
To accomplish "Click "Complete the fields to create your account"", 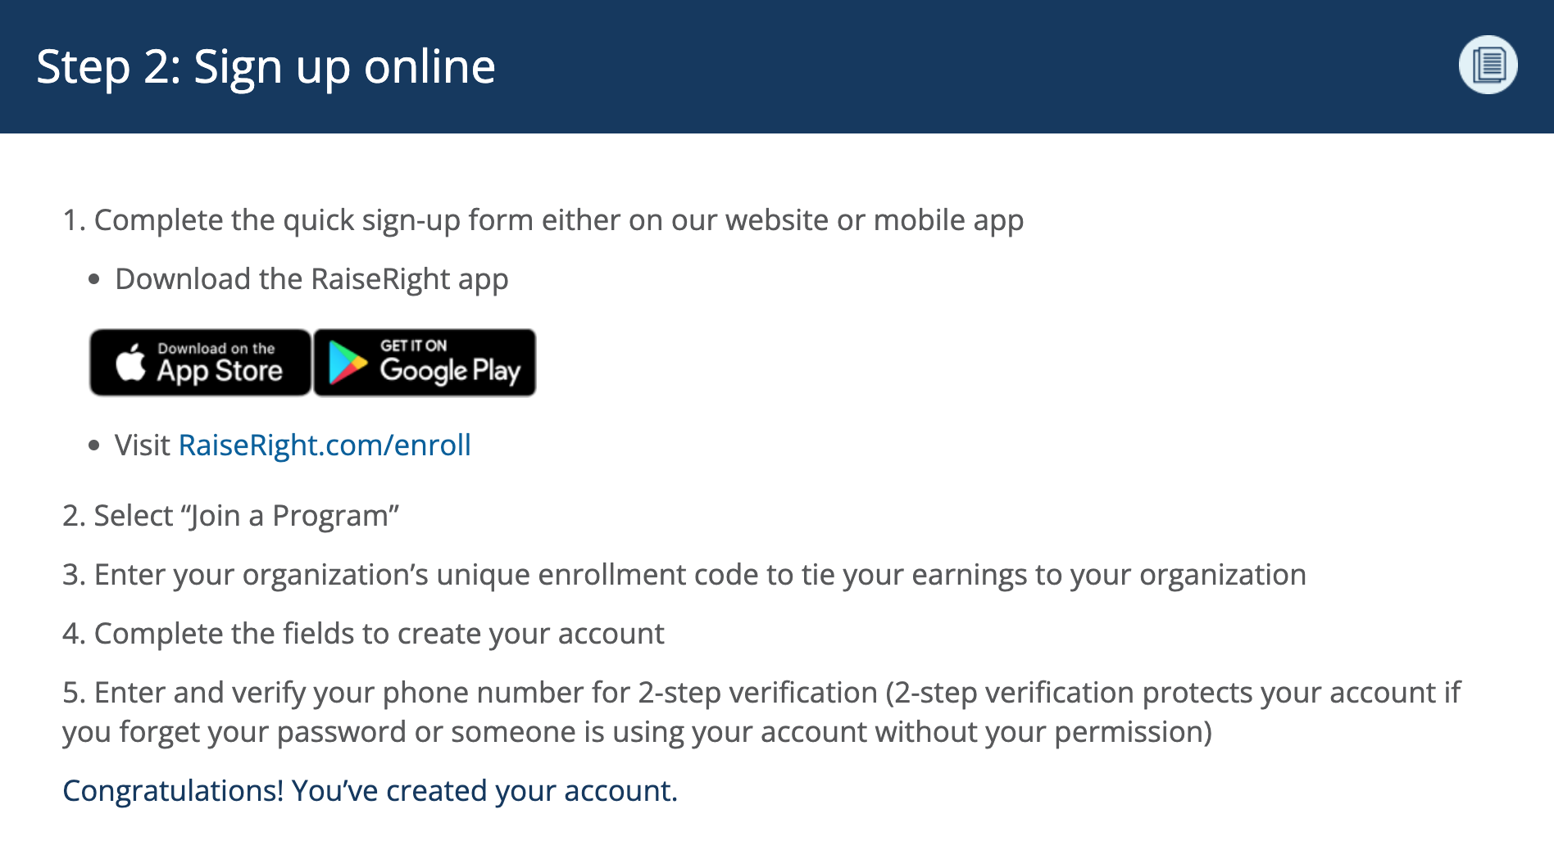I will point(363,634).
